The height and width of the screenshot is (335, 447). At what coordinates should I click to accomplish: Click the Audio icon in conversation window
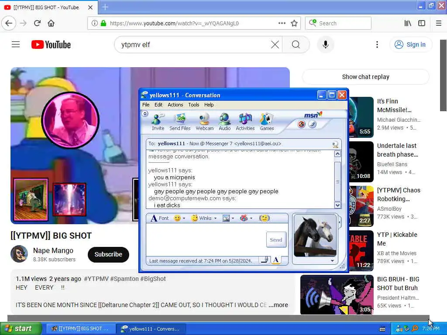(225, 122)
